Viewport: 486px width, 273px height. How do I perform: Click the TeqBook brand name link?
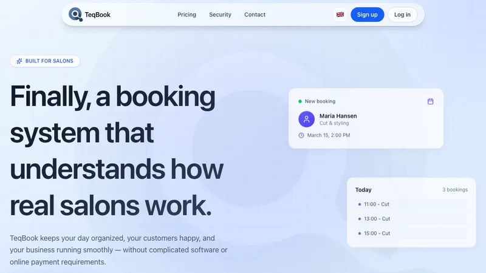[98, 15]
